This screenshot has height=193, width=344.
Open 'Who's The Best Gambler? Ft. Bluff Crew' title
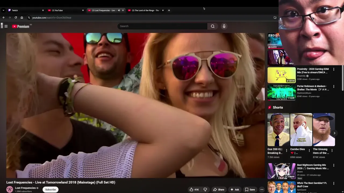(x=312, y=185)
